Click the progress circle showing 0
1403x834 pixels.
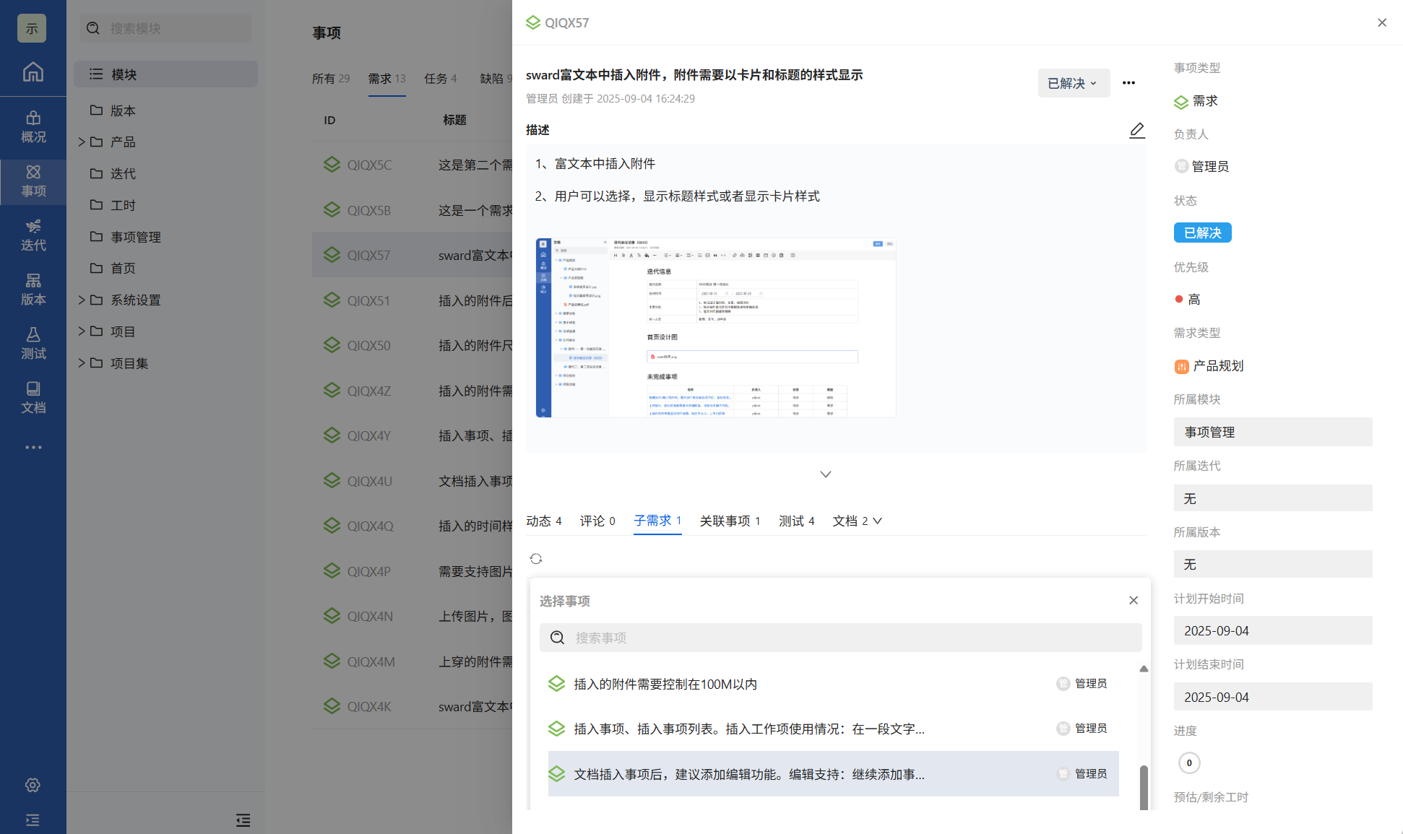[x=1188, y=763]
